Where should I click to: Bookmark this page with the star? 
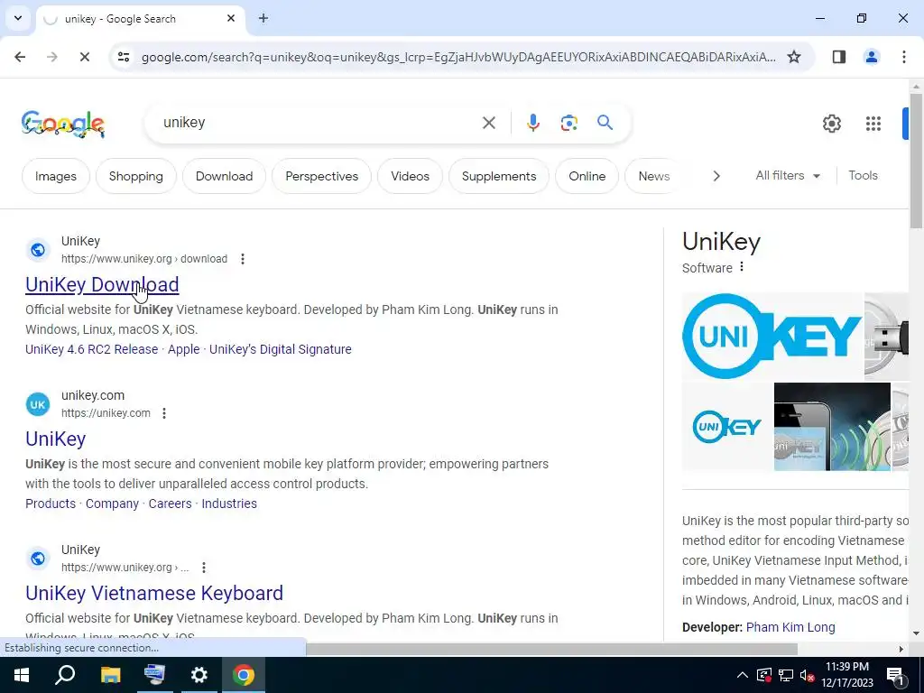click(794, 57)
